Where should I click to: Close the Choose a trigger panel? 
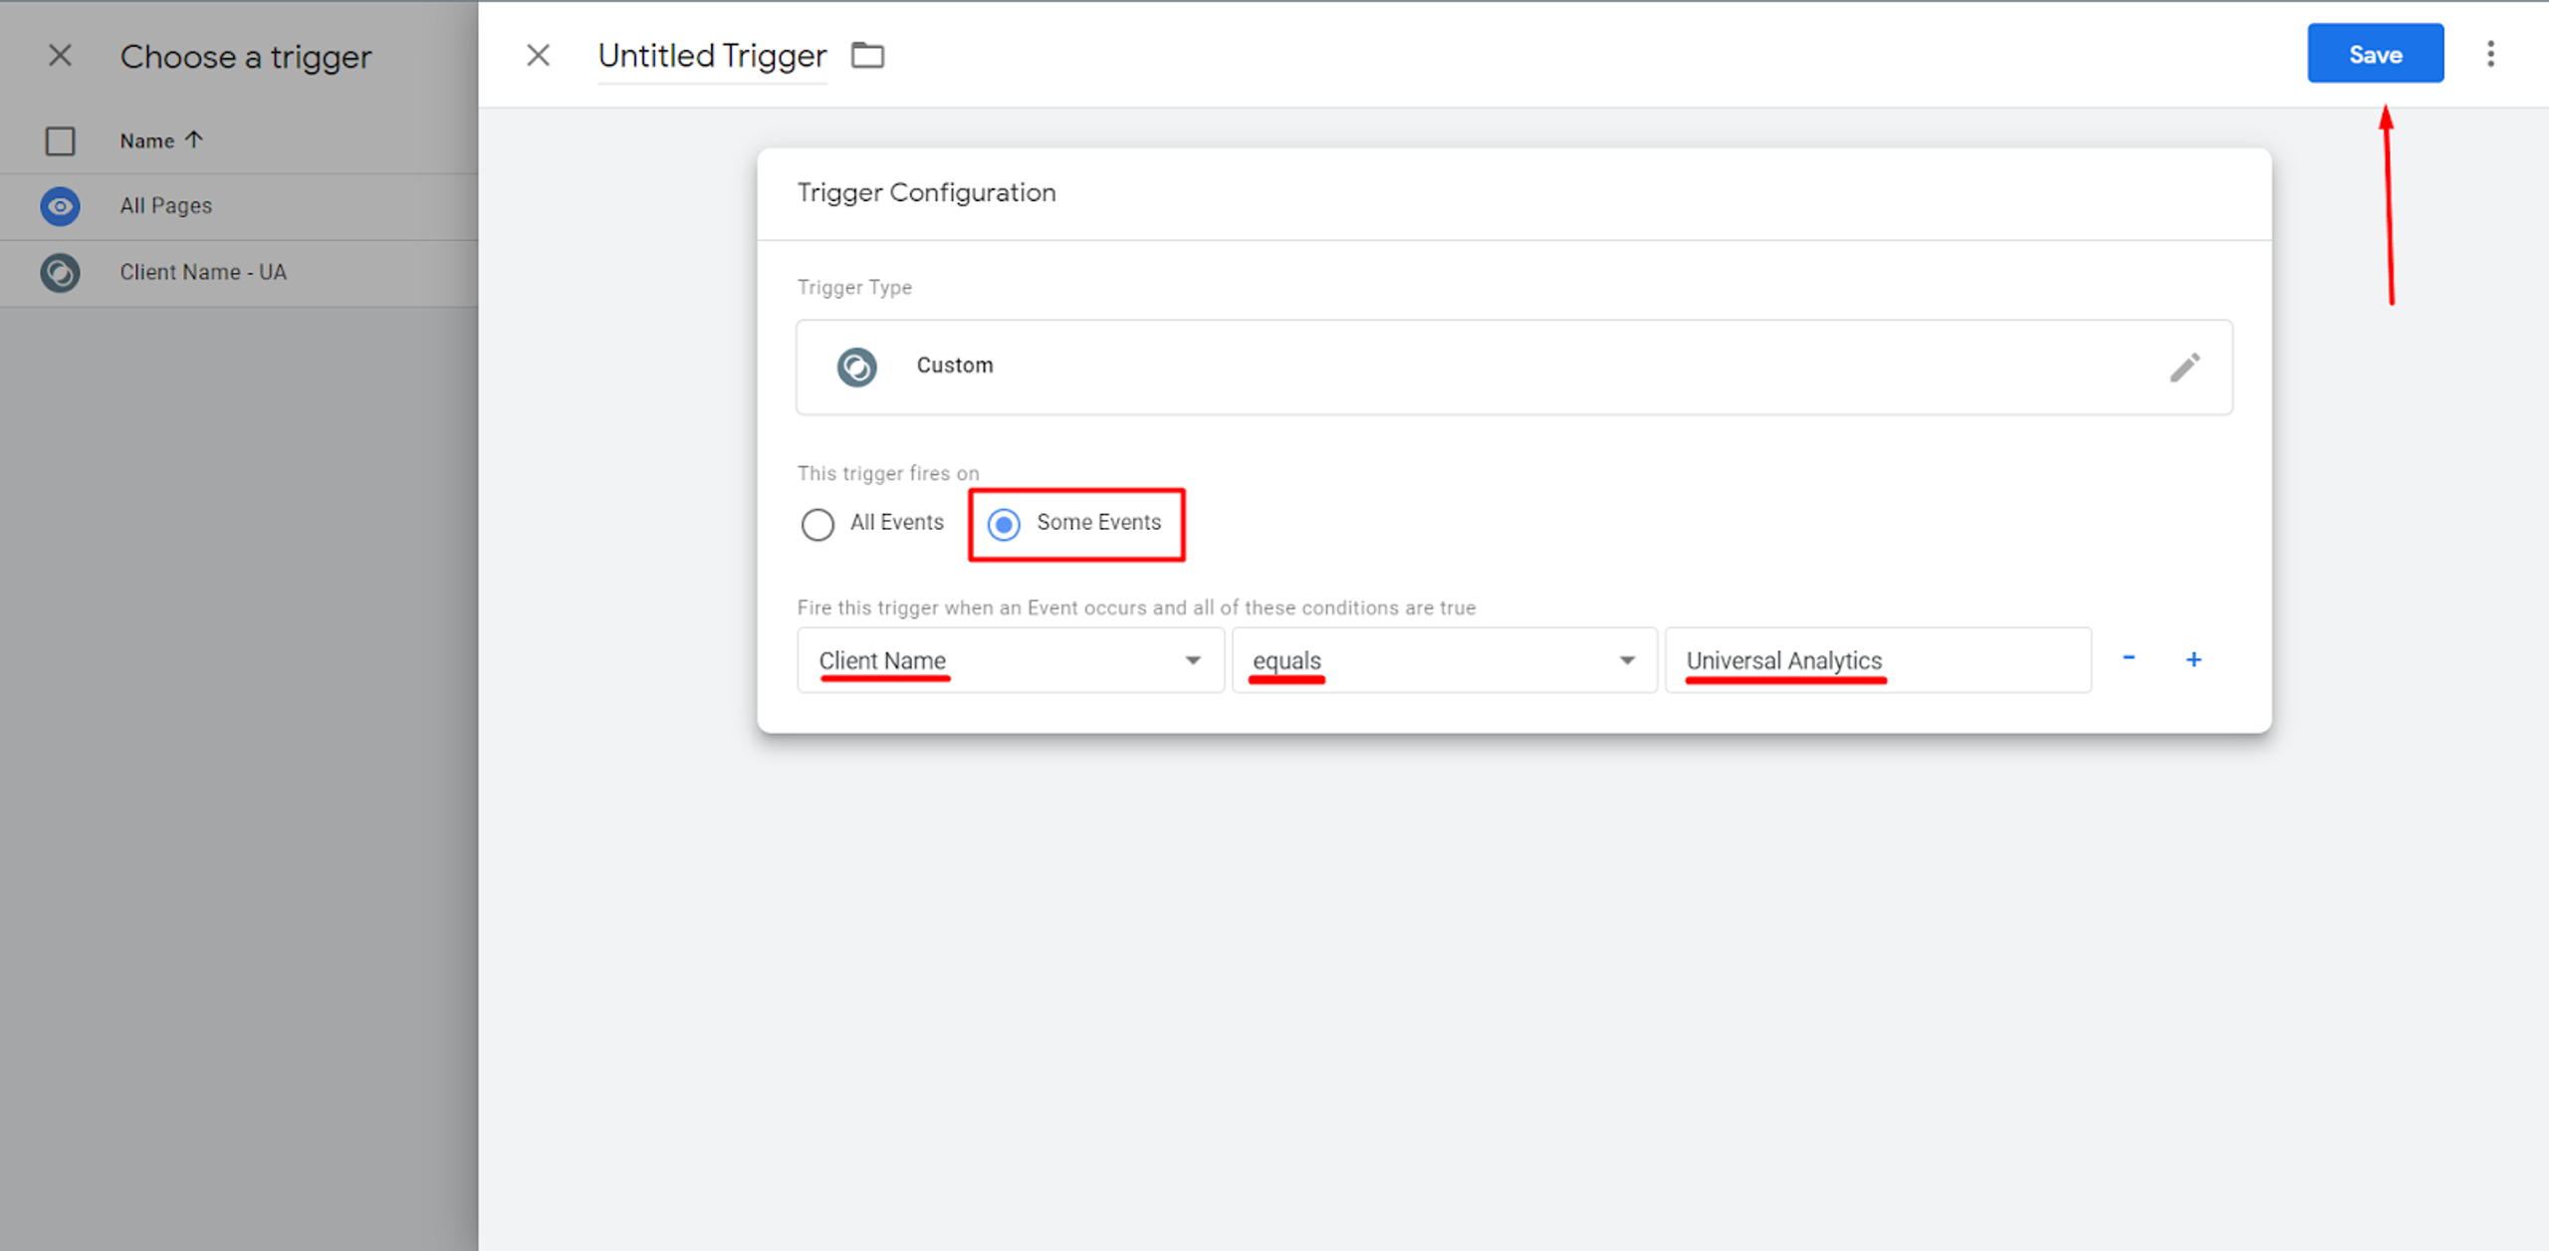(x=61, y=56)
